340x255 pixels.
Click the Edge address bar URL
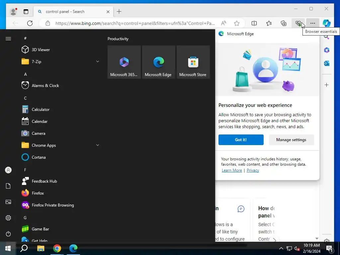pos(135,23)
